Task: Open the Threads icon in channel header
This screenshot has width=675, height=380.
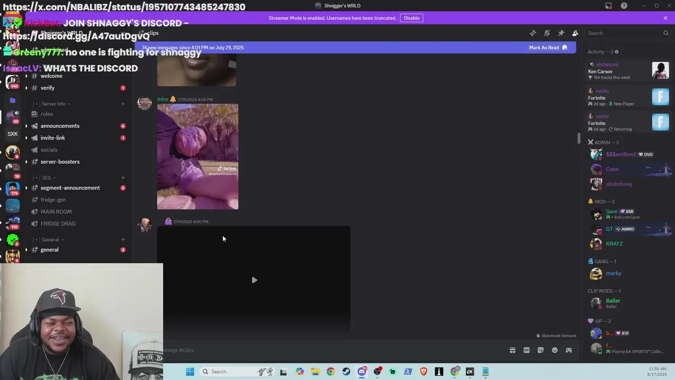Action: [x=533, y=33]
